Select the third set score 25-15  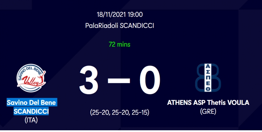pyautogui.click(x=139, y=112)
